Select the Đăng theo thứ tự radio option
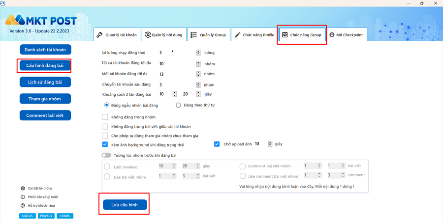Screen dimensions: 443x221 click(179, 105)
